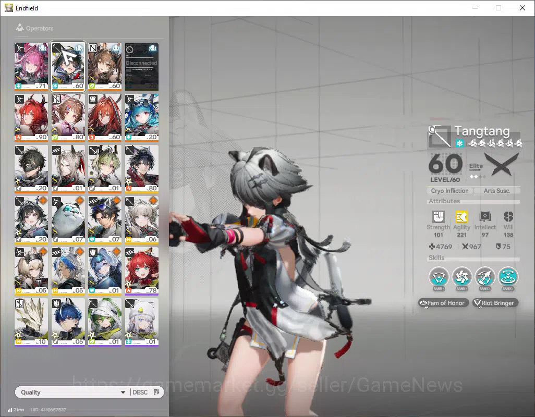The image size is (535, 417).
Task: Click the Strength fist icon
Action: (439, 216)
